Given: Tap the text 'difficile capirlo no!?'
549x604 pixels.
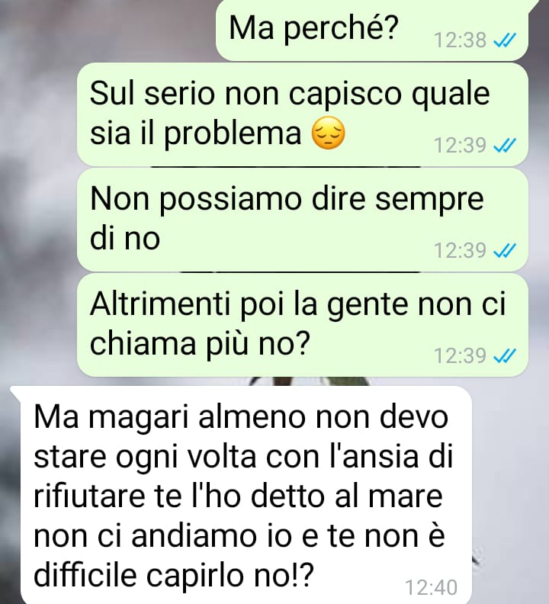Looking at the screenshot, I should (173, 576).
